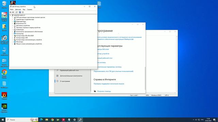This screenshot has width=218, height=122.
Task: Click Встроенное ПО row in device tree
Action: [x=21, y=23]
